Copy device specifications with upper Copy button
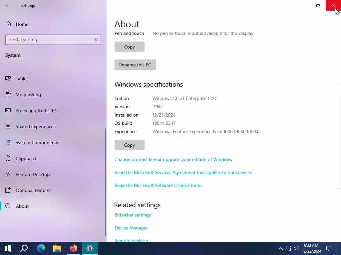 click(x=130, y=47)
